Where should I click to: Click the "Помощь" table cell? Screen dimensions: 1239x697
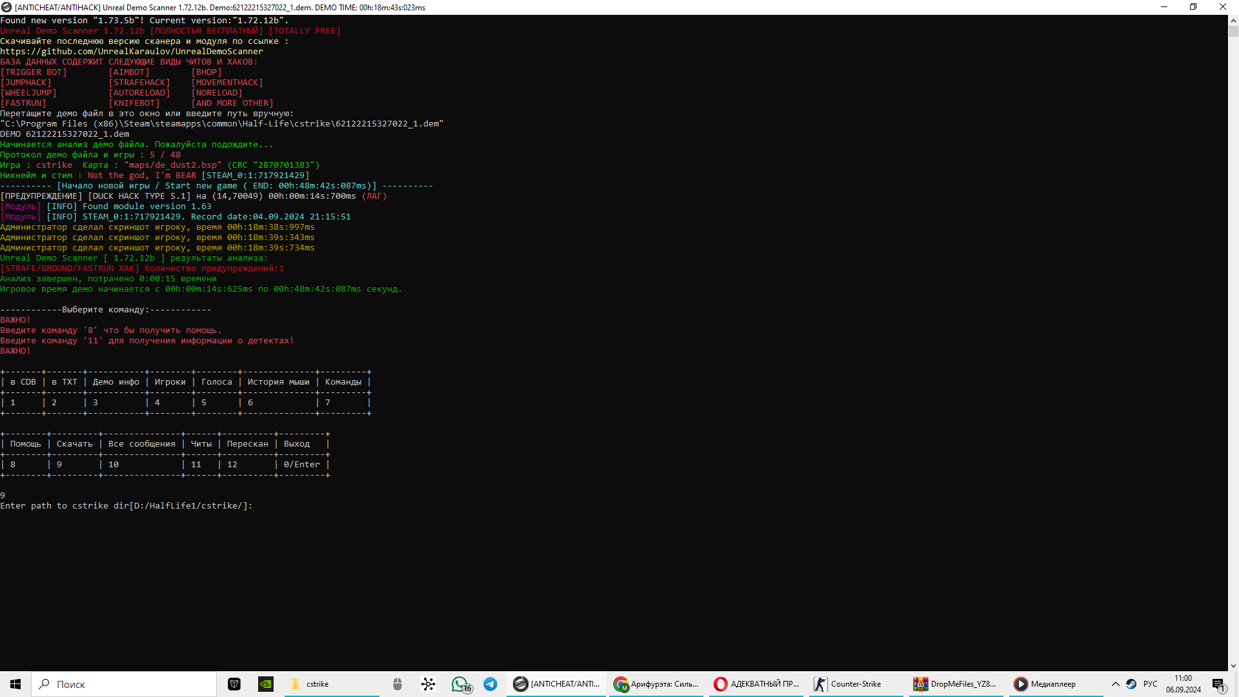26,444
